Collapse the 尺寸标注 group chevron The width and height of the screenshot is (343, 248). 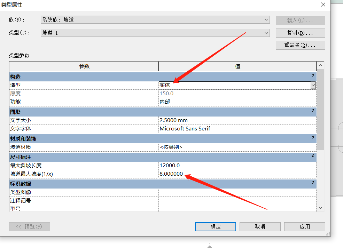(313, 156)
